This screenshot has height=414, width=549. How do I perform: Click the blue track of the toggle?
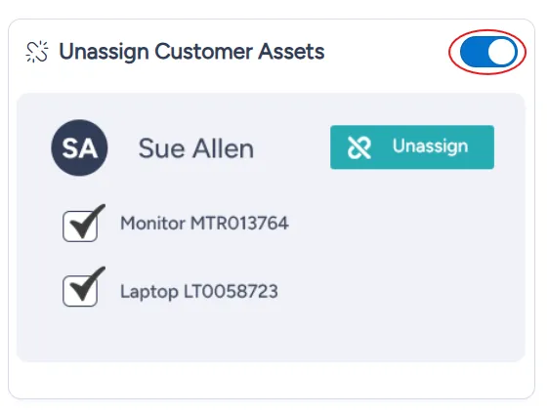click(474, 52)
